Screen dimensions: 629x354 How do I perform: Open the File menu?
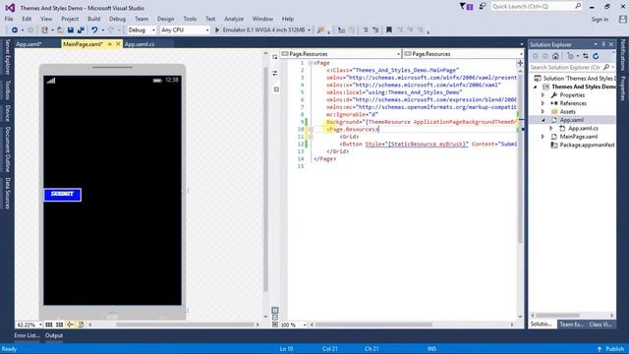click(x=9, y=19)
